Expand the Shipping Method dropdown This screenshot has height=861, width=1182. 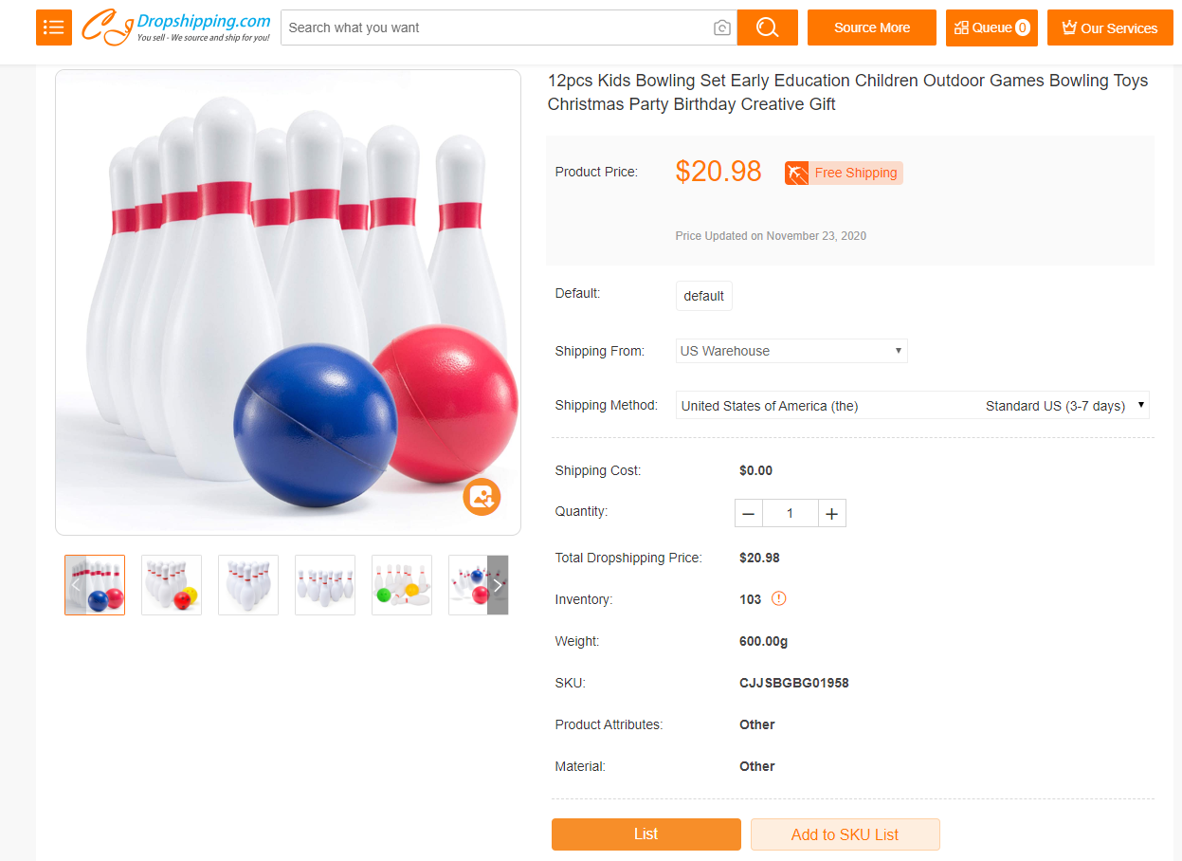pyautogui.click(x=912, y=406)
